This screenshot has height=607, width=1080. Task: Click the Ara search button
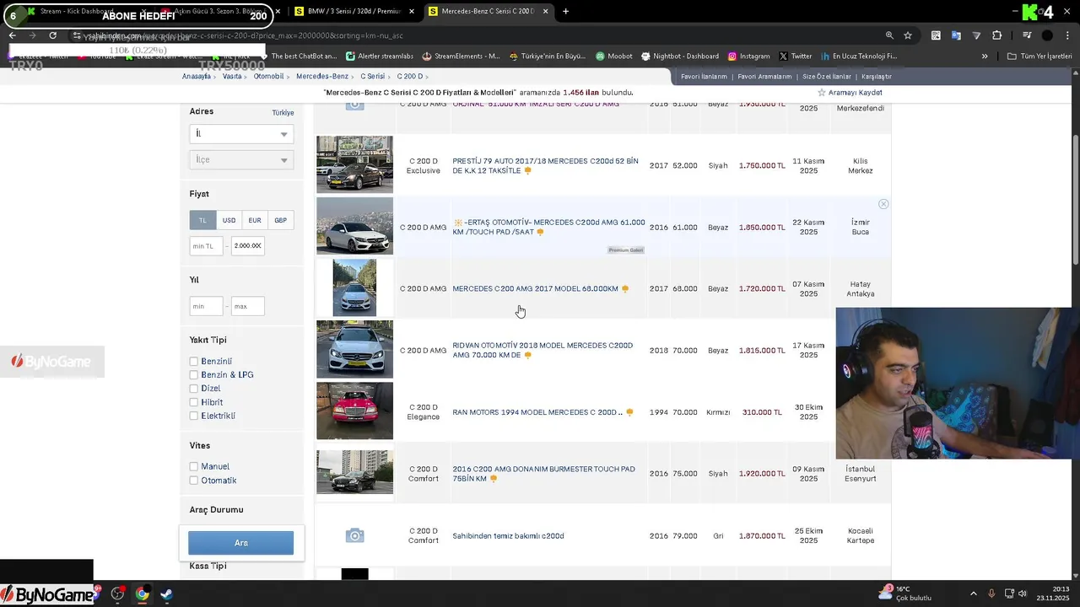[x=241, y=543]
